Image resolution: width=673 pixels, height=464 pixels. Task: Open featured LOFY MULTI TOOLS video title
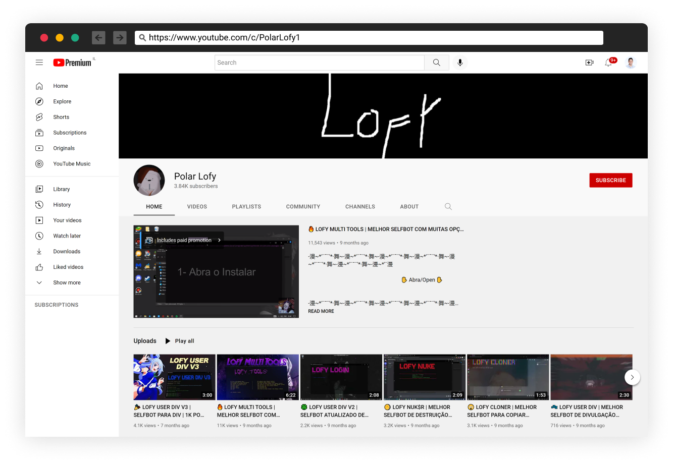[386, 229]
